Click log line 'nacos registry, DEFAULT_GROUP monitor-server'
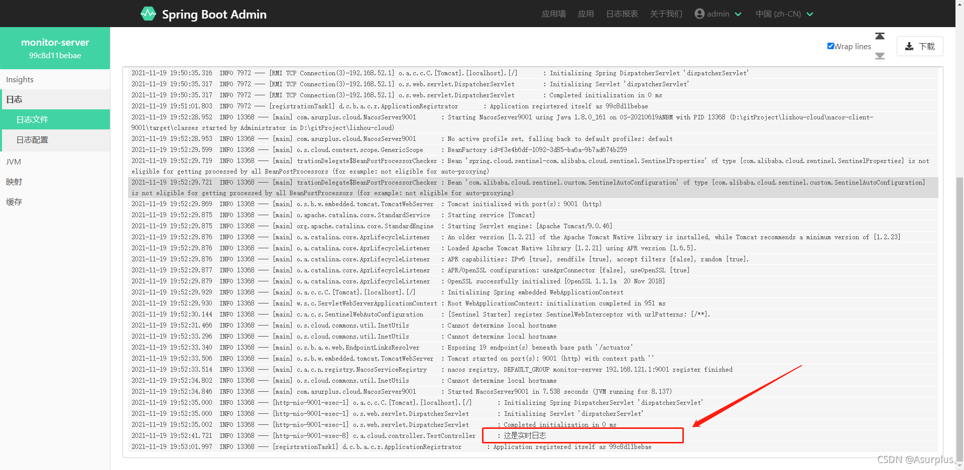This screenshot has width=964, height=470. pos(533,369)
